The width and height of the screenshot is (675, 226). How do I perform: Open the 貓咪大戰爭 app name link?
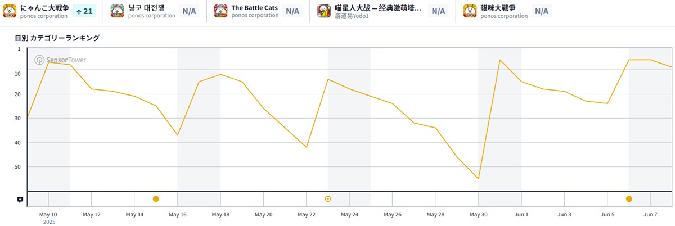click(498, 8)
